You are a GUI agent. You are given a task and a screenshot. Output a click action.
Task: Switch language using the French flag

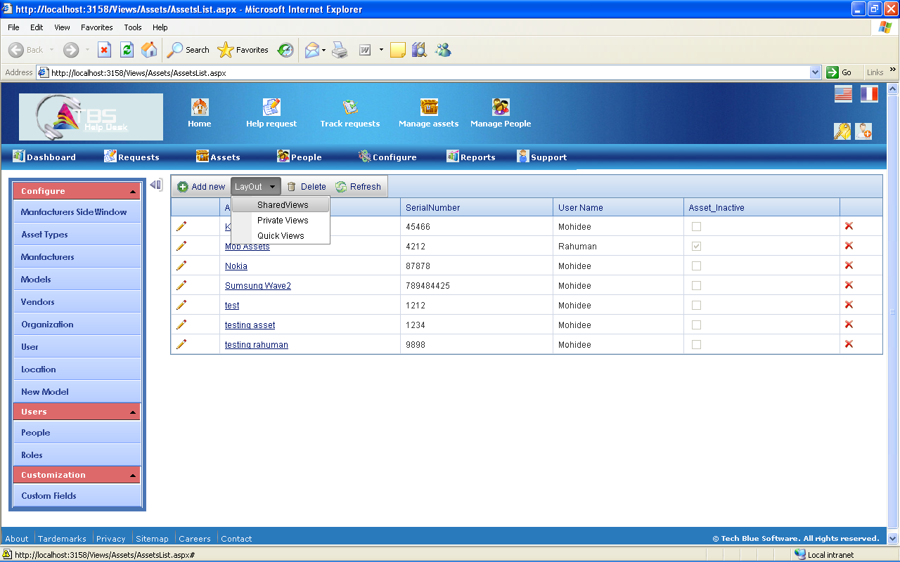(869, 94)
